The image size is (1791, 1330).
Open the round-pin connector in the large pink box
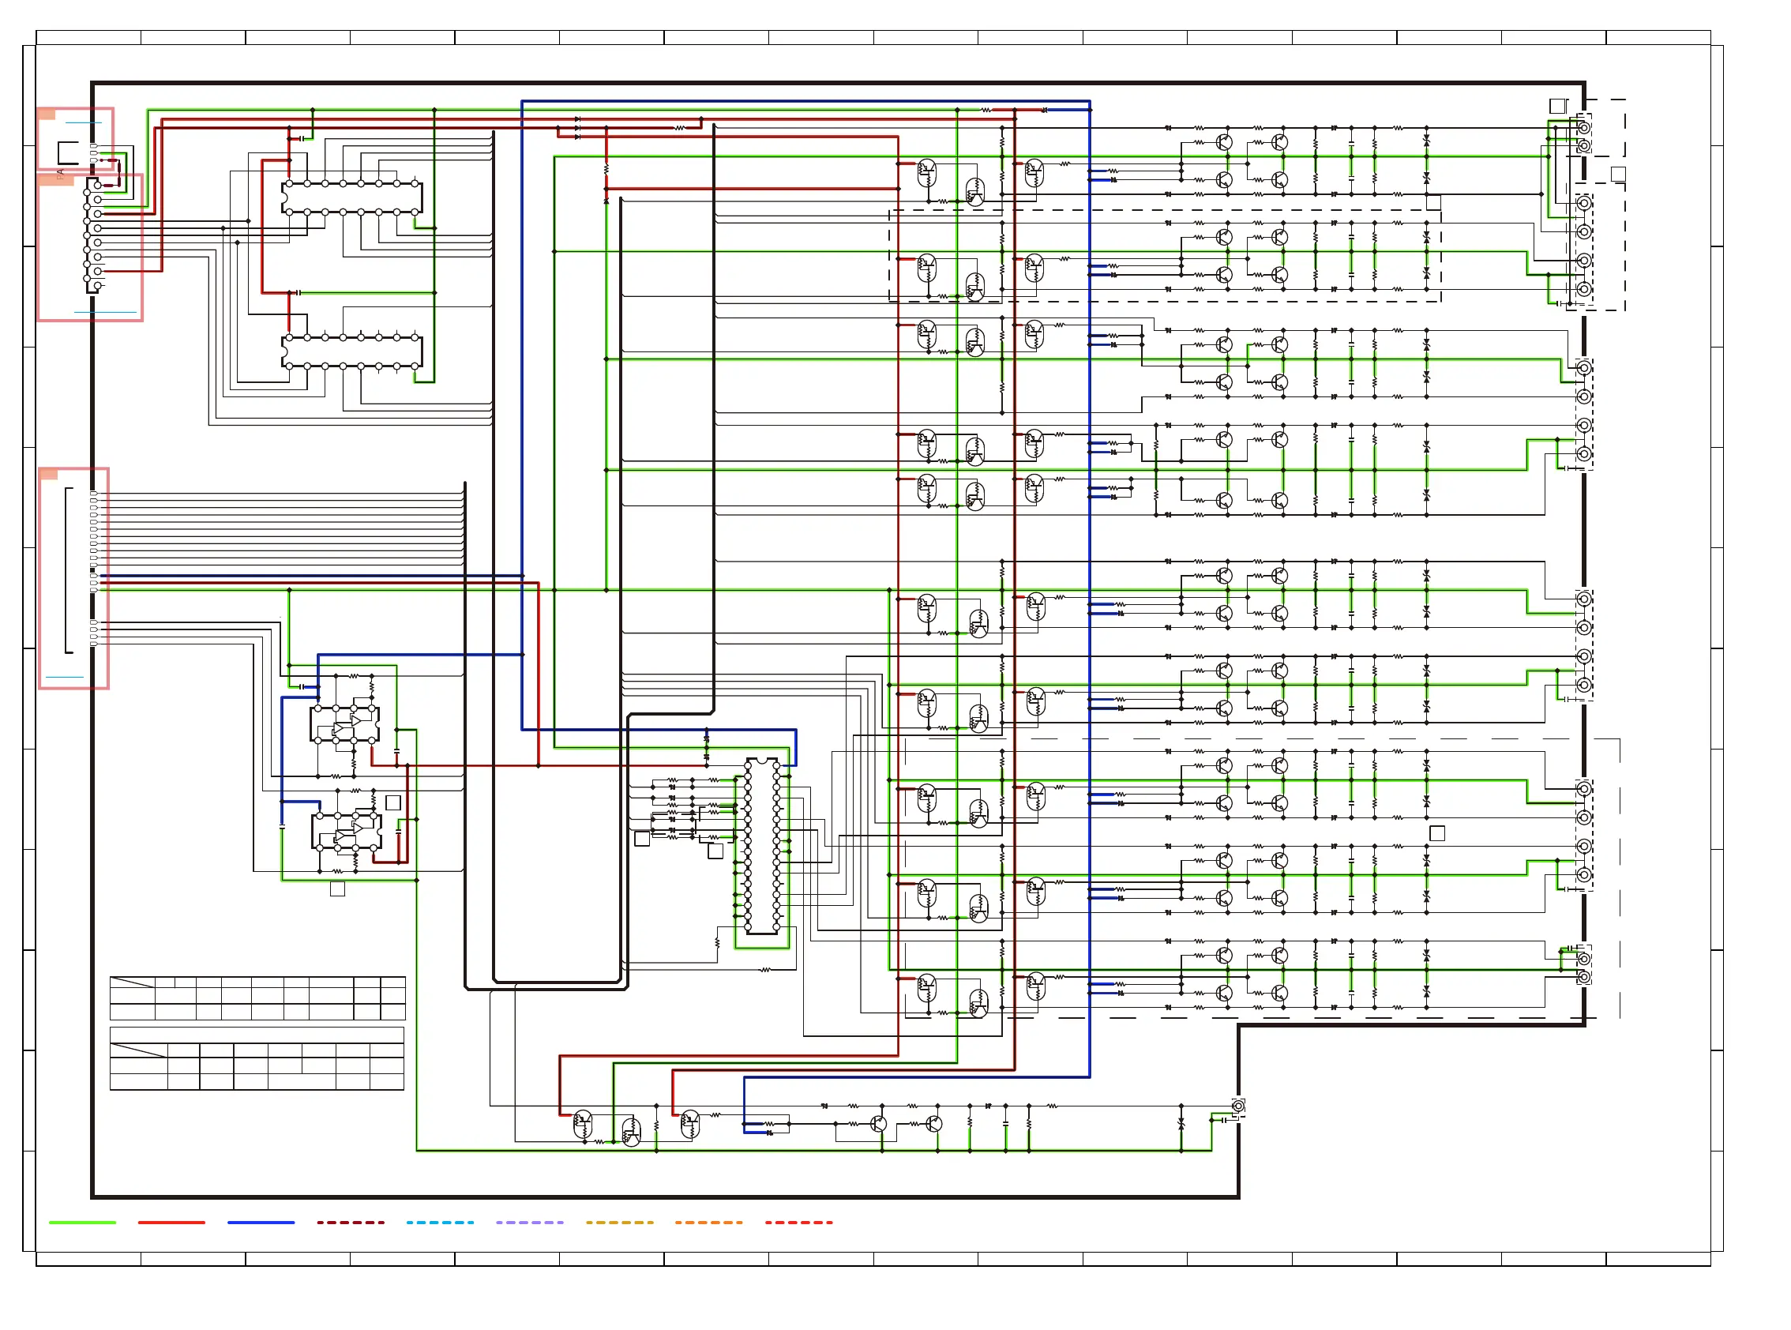93,235
